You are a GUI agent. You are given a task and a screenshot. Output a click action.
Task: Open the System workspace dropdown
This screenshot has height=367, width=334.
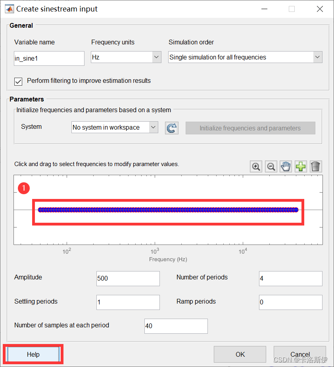point(115,127)
